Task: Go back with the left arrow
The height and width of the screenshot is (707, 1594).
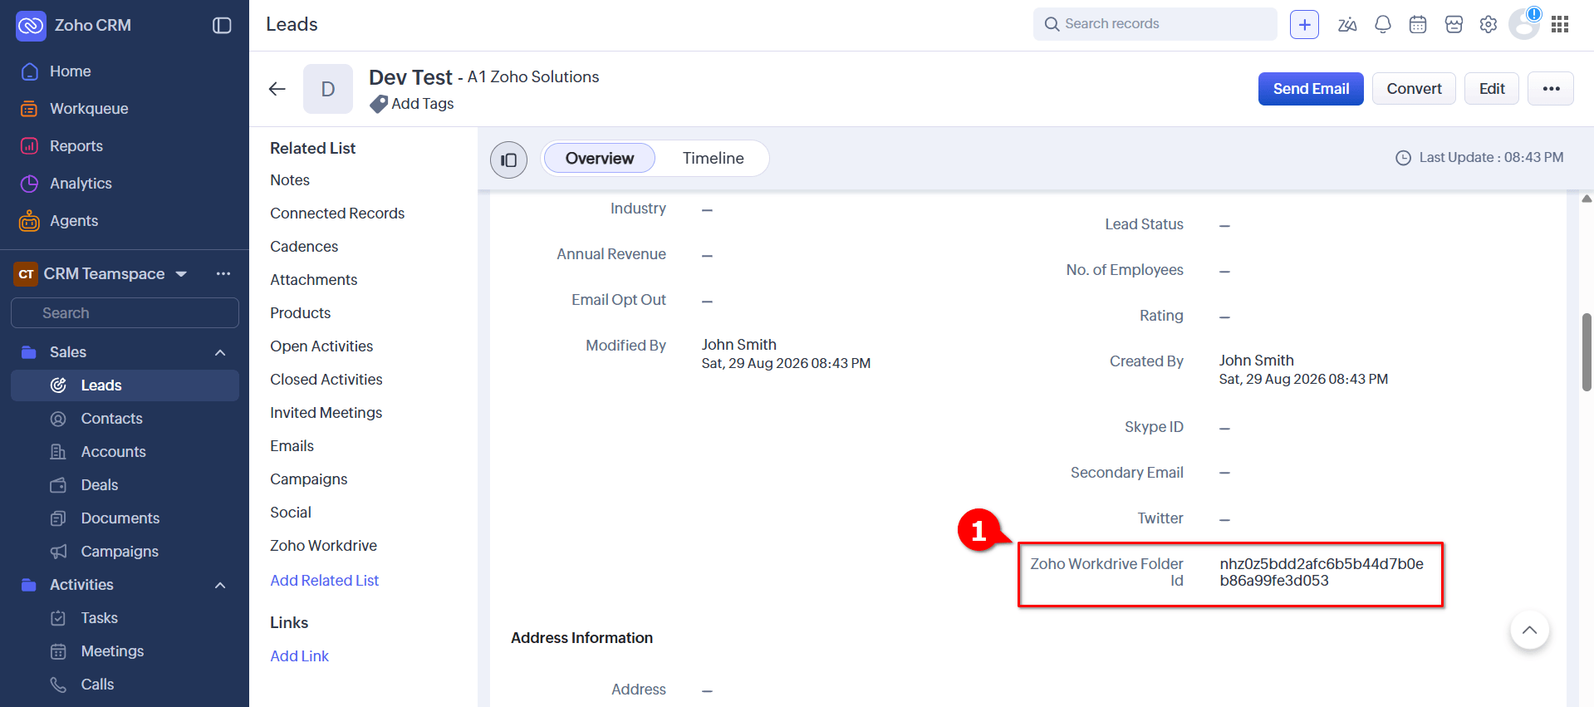Action: click(x=277, y=89)
